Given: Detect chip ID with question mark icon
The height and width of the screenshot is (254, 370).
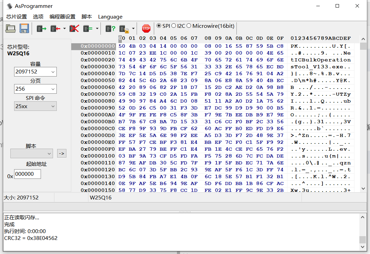Looking at the screenshot, I should pos(110,29).
